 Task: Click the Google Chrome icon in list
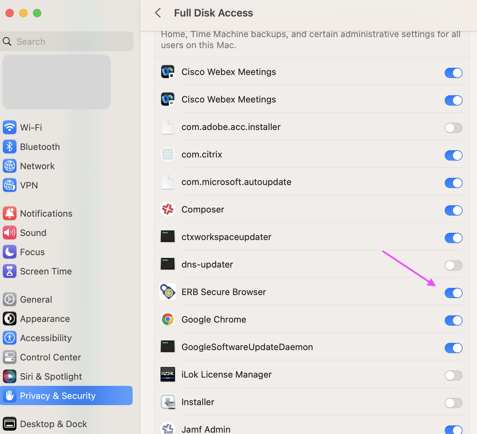click(168, 319)
